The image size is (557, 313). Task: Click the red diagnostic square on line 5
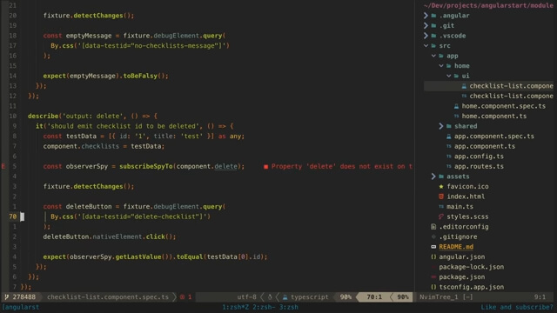(x=265, y=166)
